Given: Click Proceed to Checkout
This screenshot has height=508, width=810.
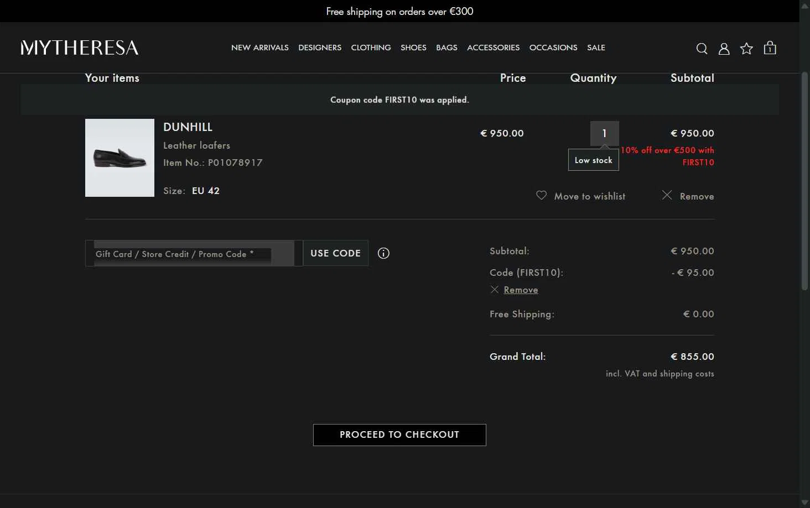Looking at the screenshot, I should point(399,434).
